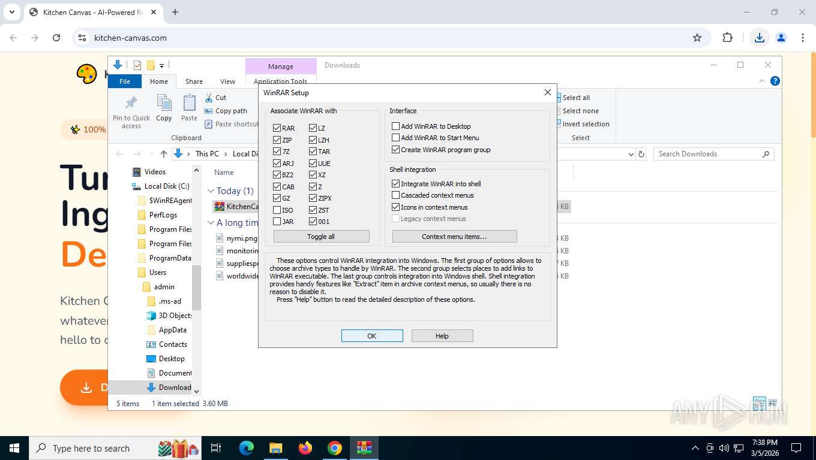Image resolution: width=816 pixels, height=460 pixels.
Task: Click the Toggle all button
Action: (321, 237)
